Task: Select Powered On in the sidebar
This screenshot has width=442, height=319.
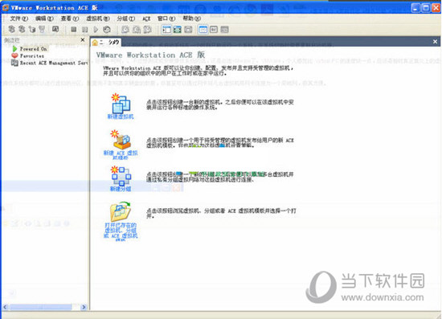Action: [x=33, y=49]
